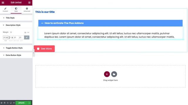Add a new section with the plus button

pyautogui.click(x=107, y=74)
